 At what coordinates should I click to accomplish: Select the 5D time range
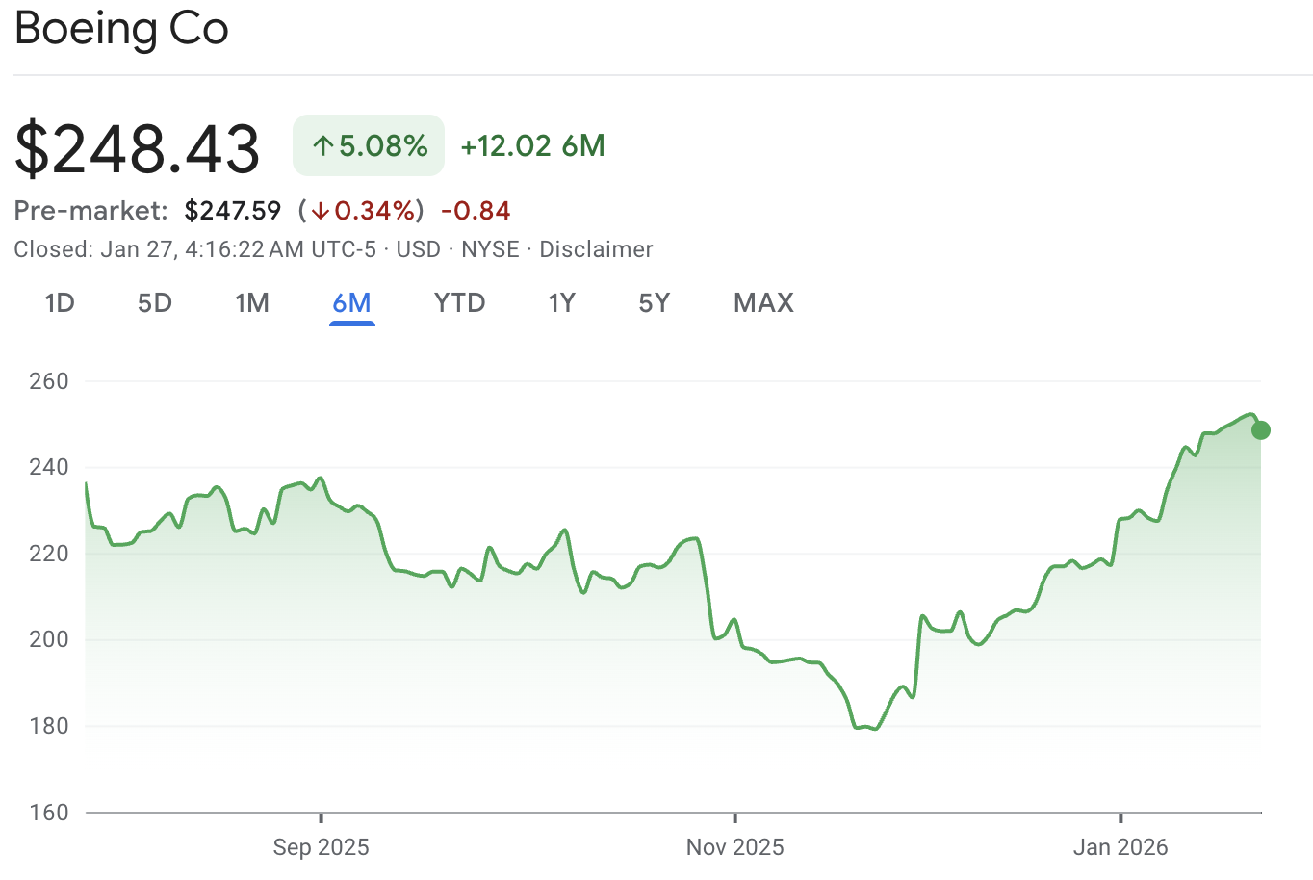coord(154,302)
